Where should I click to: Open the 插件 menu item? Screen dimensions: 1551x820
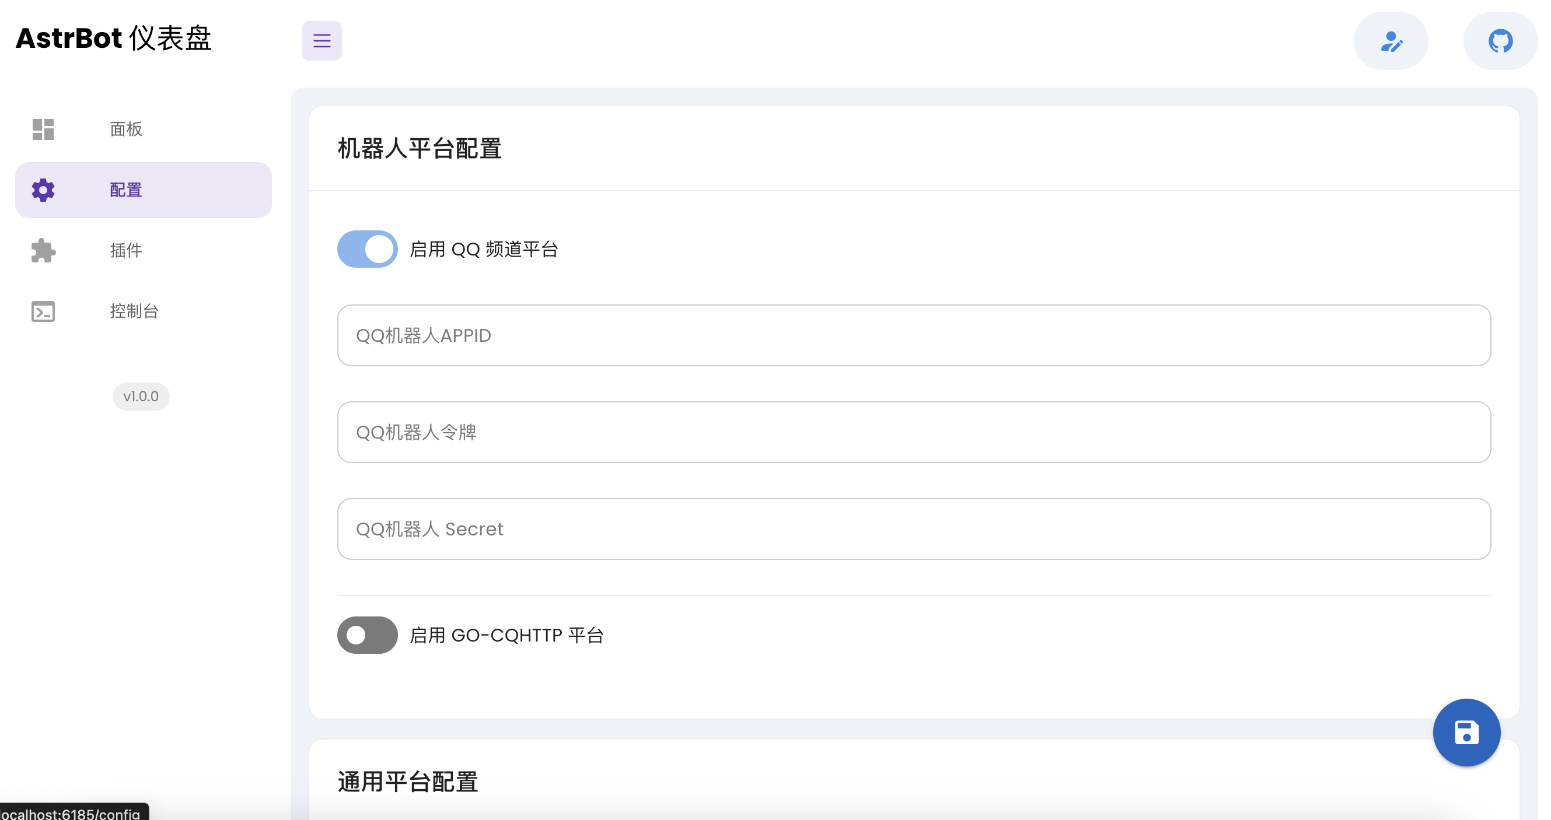click(x=144, y=251)
